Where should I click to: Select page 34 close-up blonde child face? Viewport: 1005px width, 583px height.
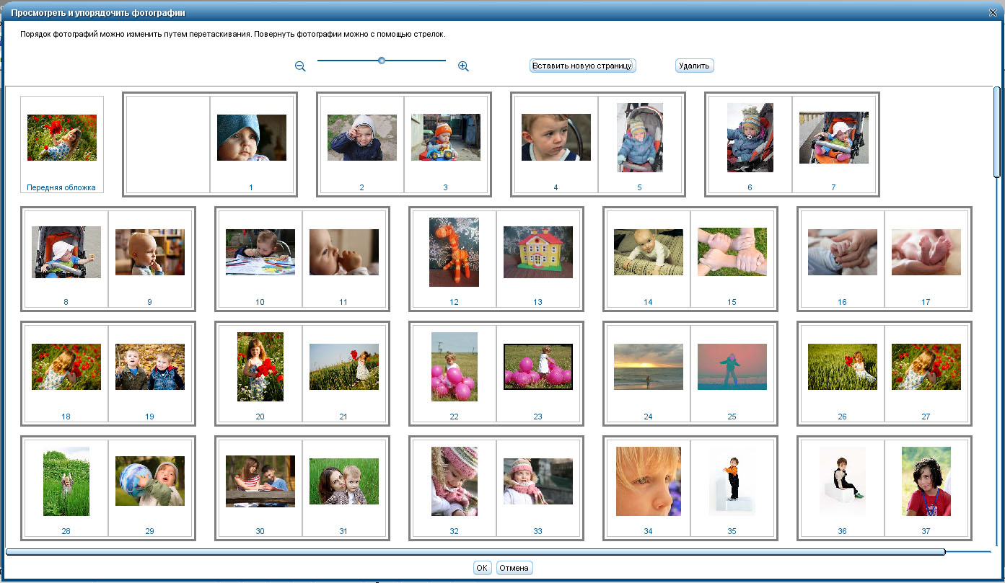tap(648, 481)
